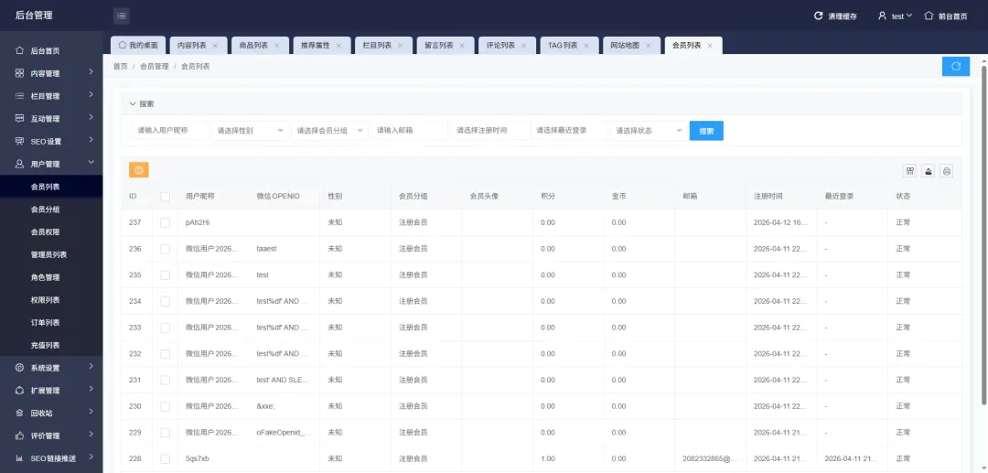This screenshot has height=473, width=988.
Task: Open the column filter grid icon
Action: (910, 171)
